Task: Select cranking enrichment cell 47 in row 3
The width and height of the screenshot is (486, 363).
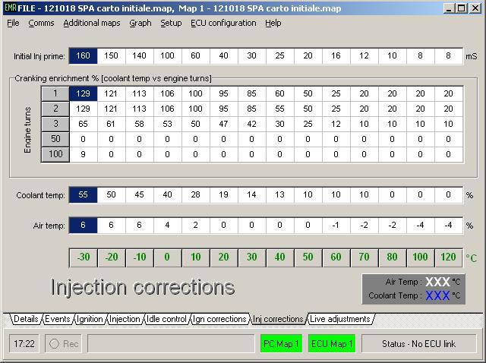Action: (x=223, y=124)
